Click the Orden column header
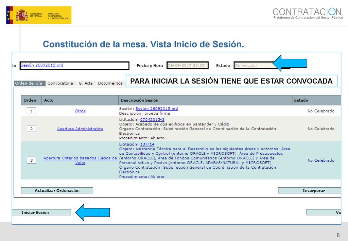The width and height of the screenshot is (348, 241). pyautogui.click(x=31, y=100)
